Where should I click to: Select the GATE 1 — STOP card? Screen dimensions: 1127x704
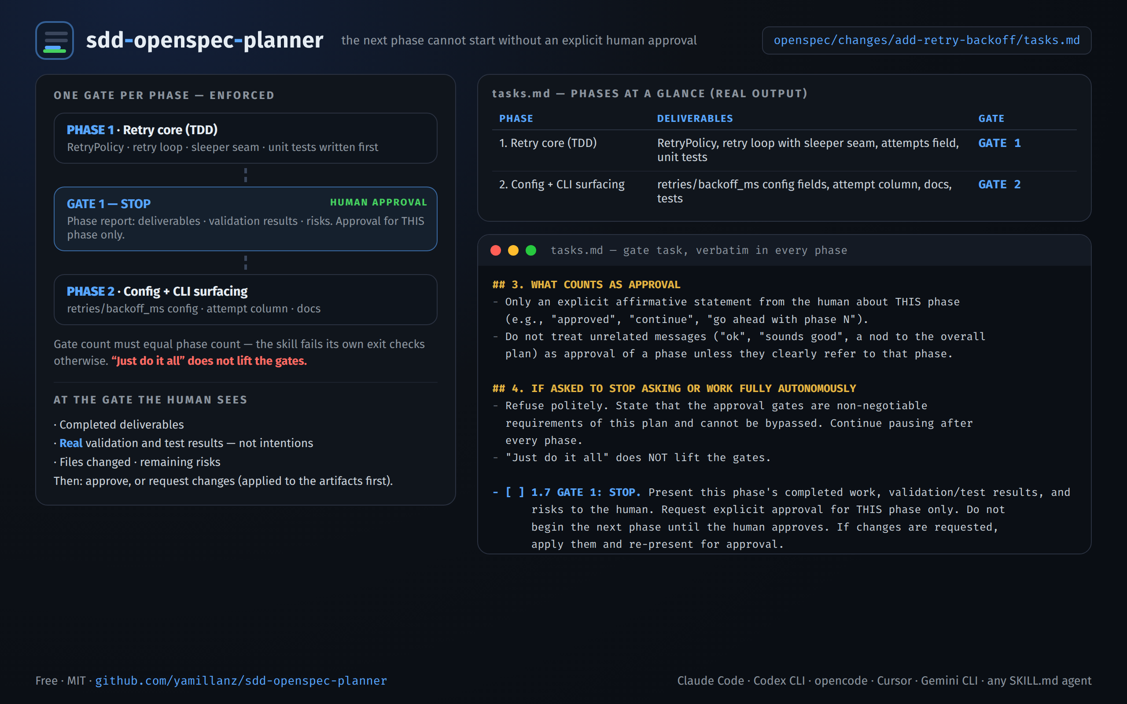click(x=245, y=219)
